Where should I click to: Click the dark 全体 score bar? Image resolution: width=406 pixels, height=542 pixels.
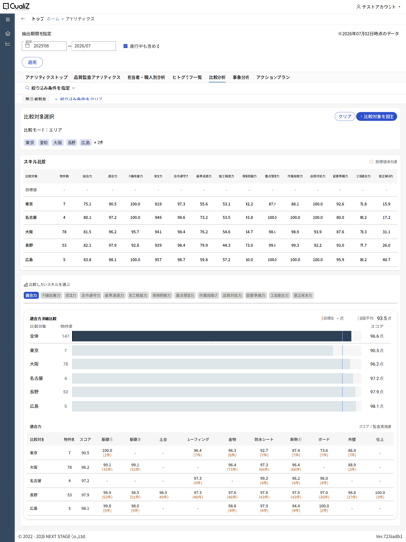[x=212, y=336]
